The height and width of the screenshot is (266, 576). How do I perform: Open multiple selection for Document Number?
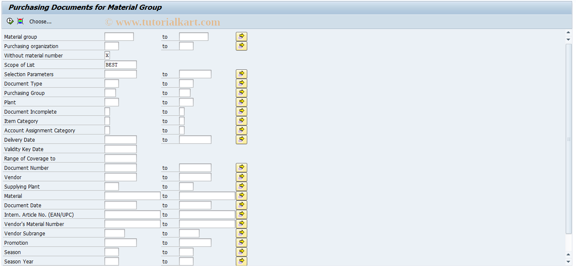coord(241,167)
